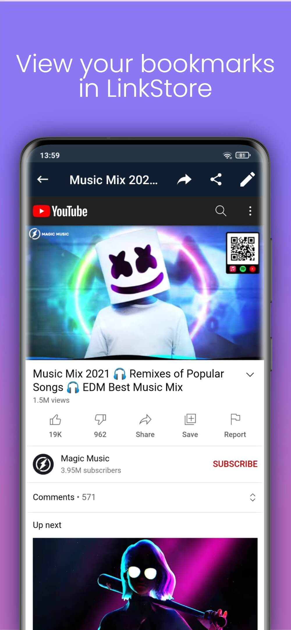This screenshot has height=630, width=291.
Task: Tap the share nodes icon in header
Action: [216, 180]
